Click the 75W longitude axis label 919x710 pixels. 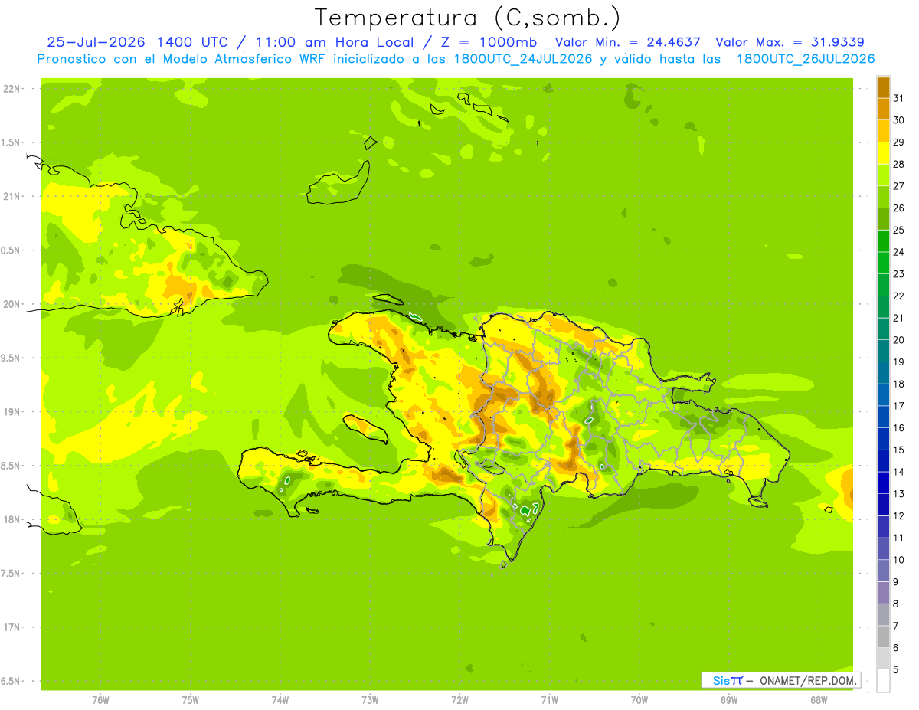[191, 701]
